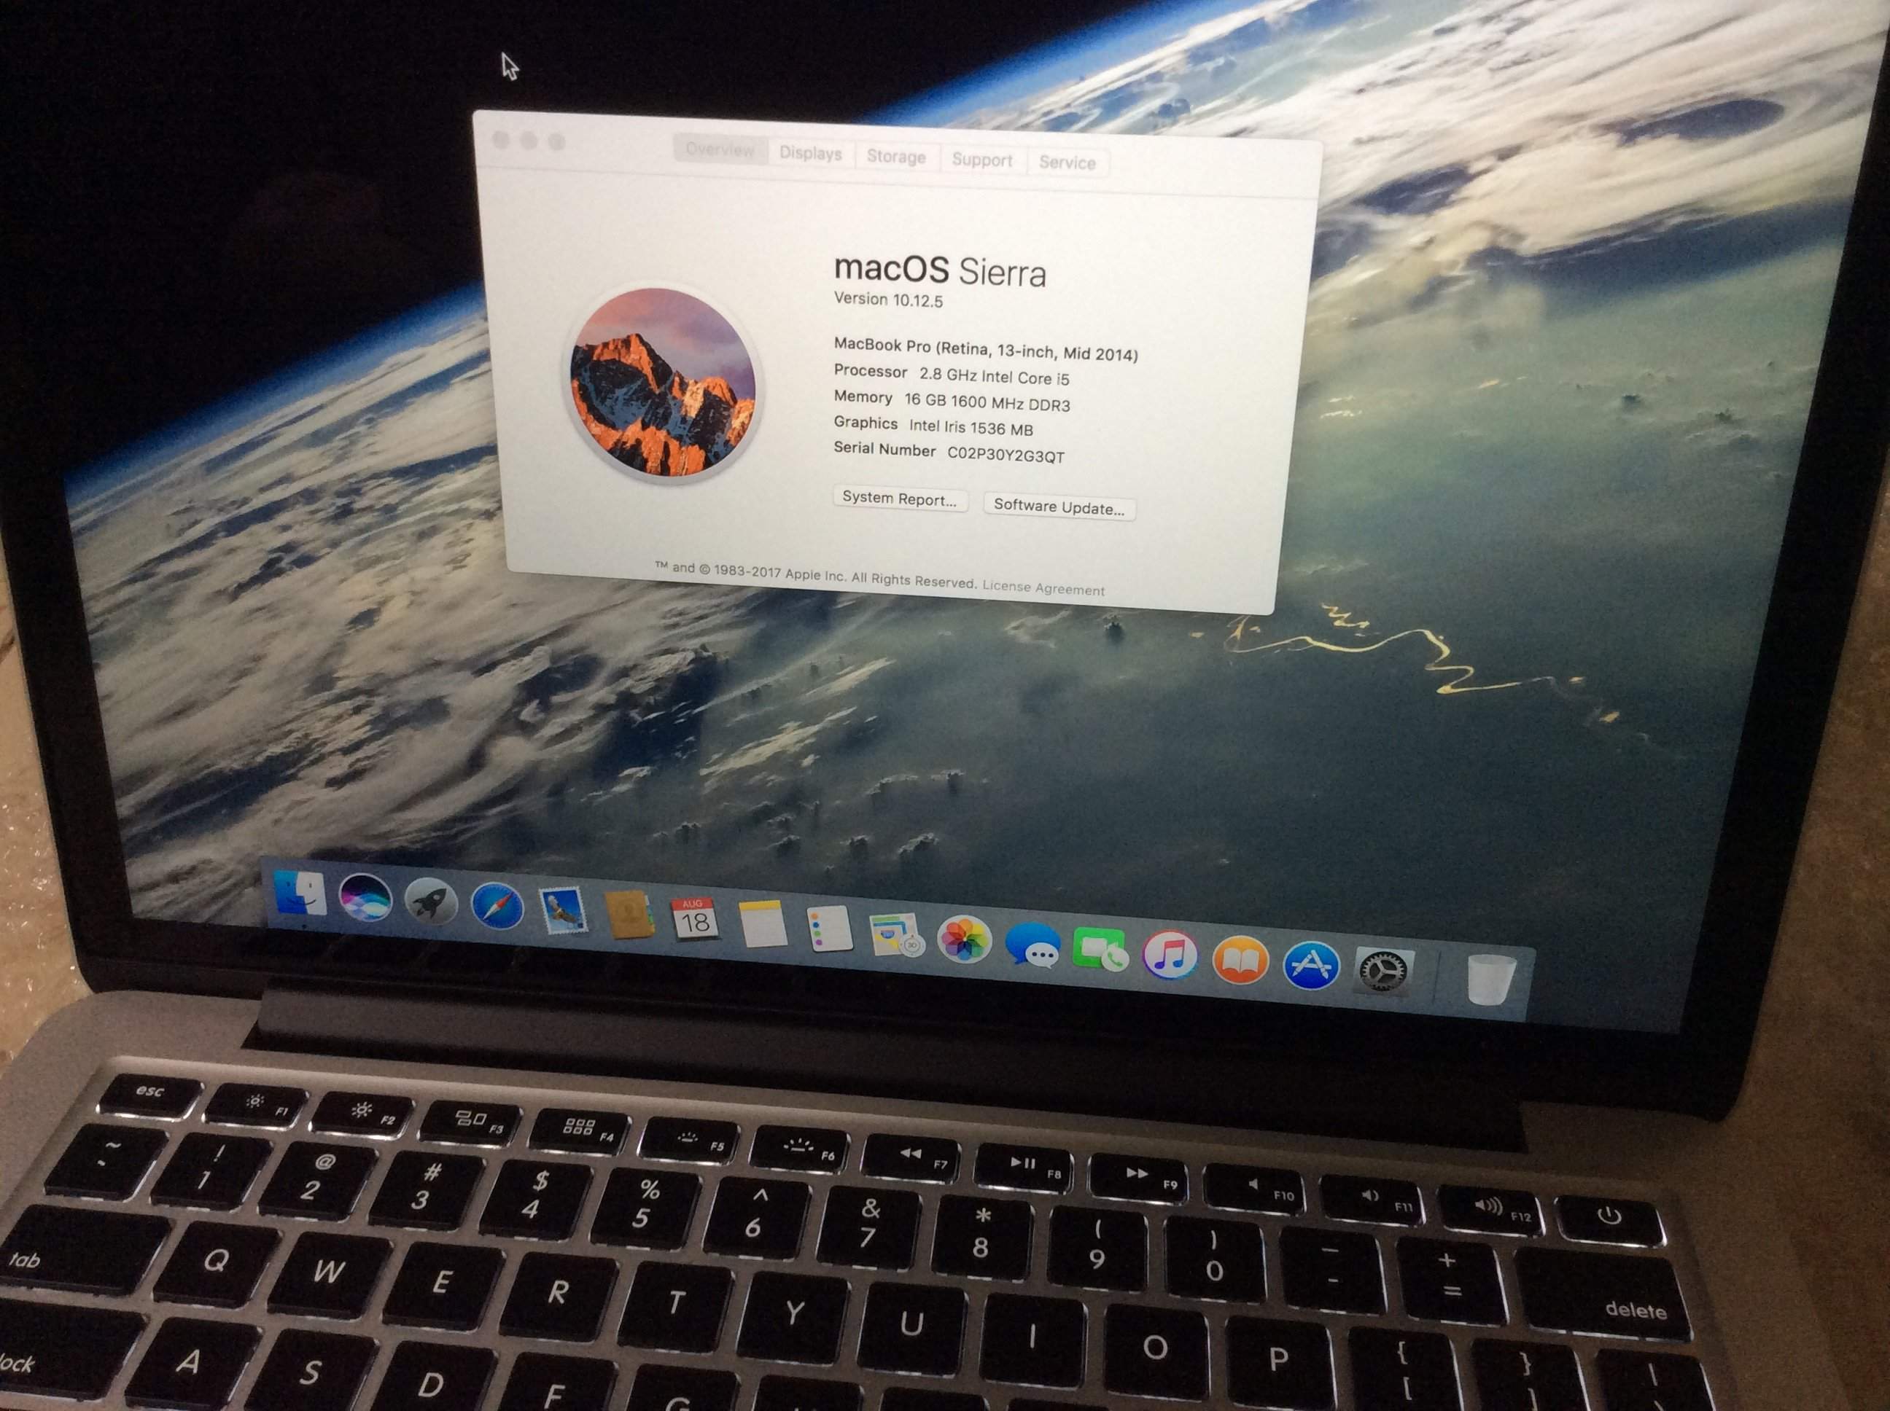Open Finder from the Dock
The height and width of the screenshot is (1411, 1890).
(x=300, y=894)
